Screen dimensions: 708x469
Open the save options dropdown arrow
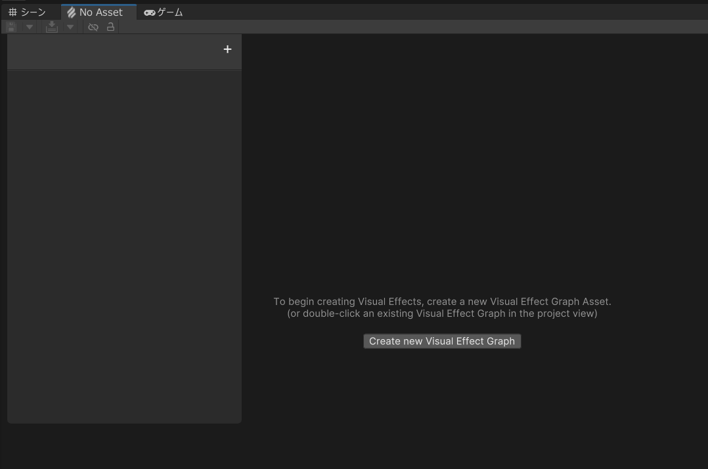coord(30,27)
